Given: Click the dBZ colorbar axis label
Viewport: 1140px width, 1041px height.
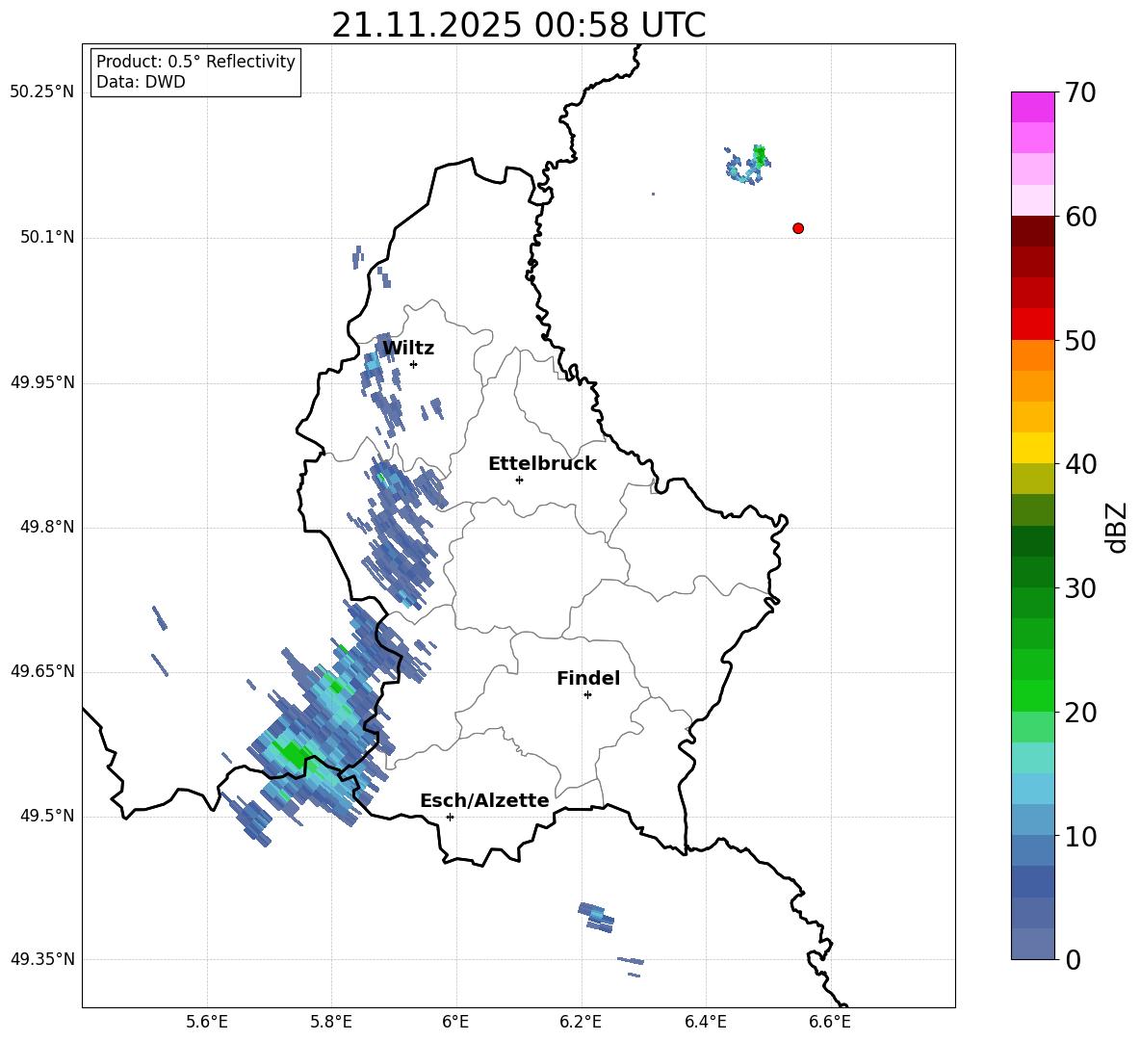Looking at the screenshot, I should pyautogui.click(x=1118, y=527).
